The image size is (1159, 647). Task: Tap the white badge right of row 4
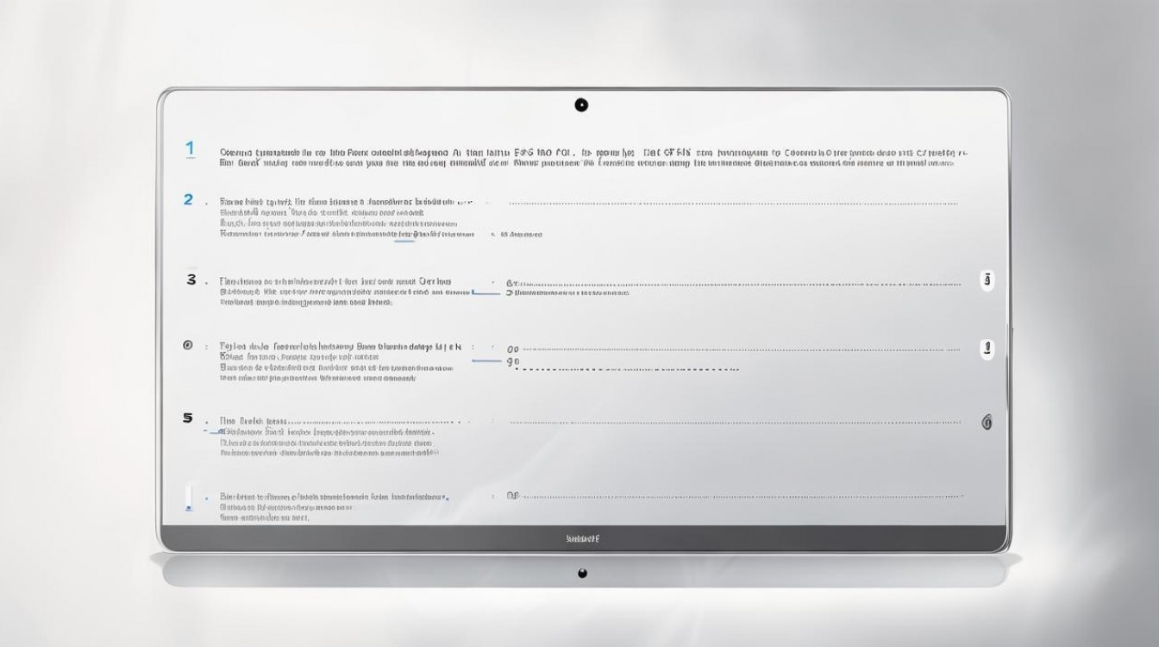click(987, 349)
